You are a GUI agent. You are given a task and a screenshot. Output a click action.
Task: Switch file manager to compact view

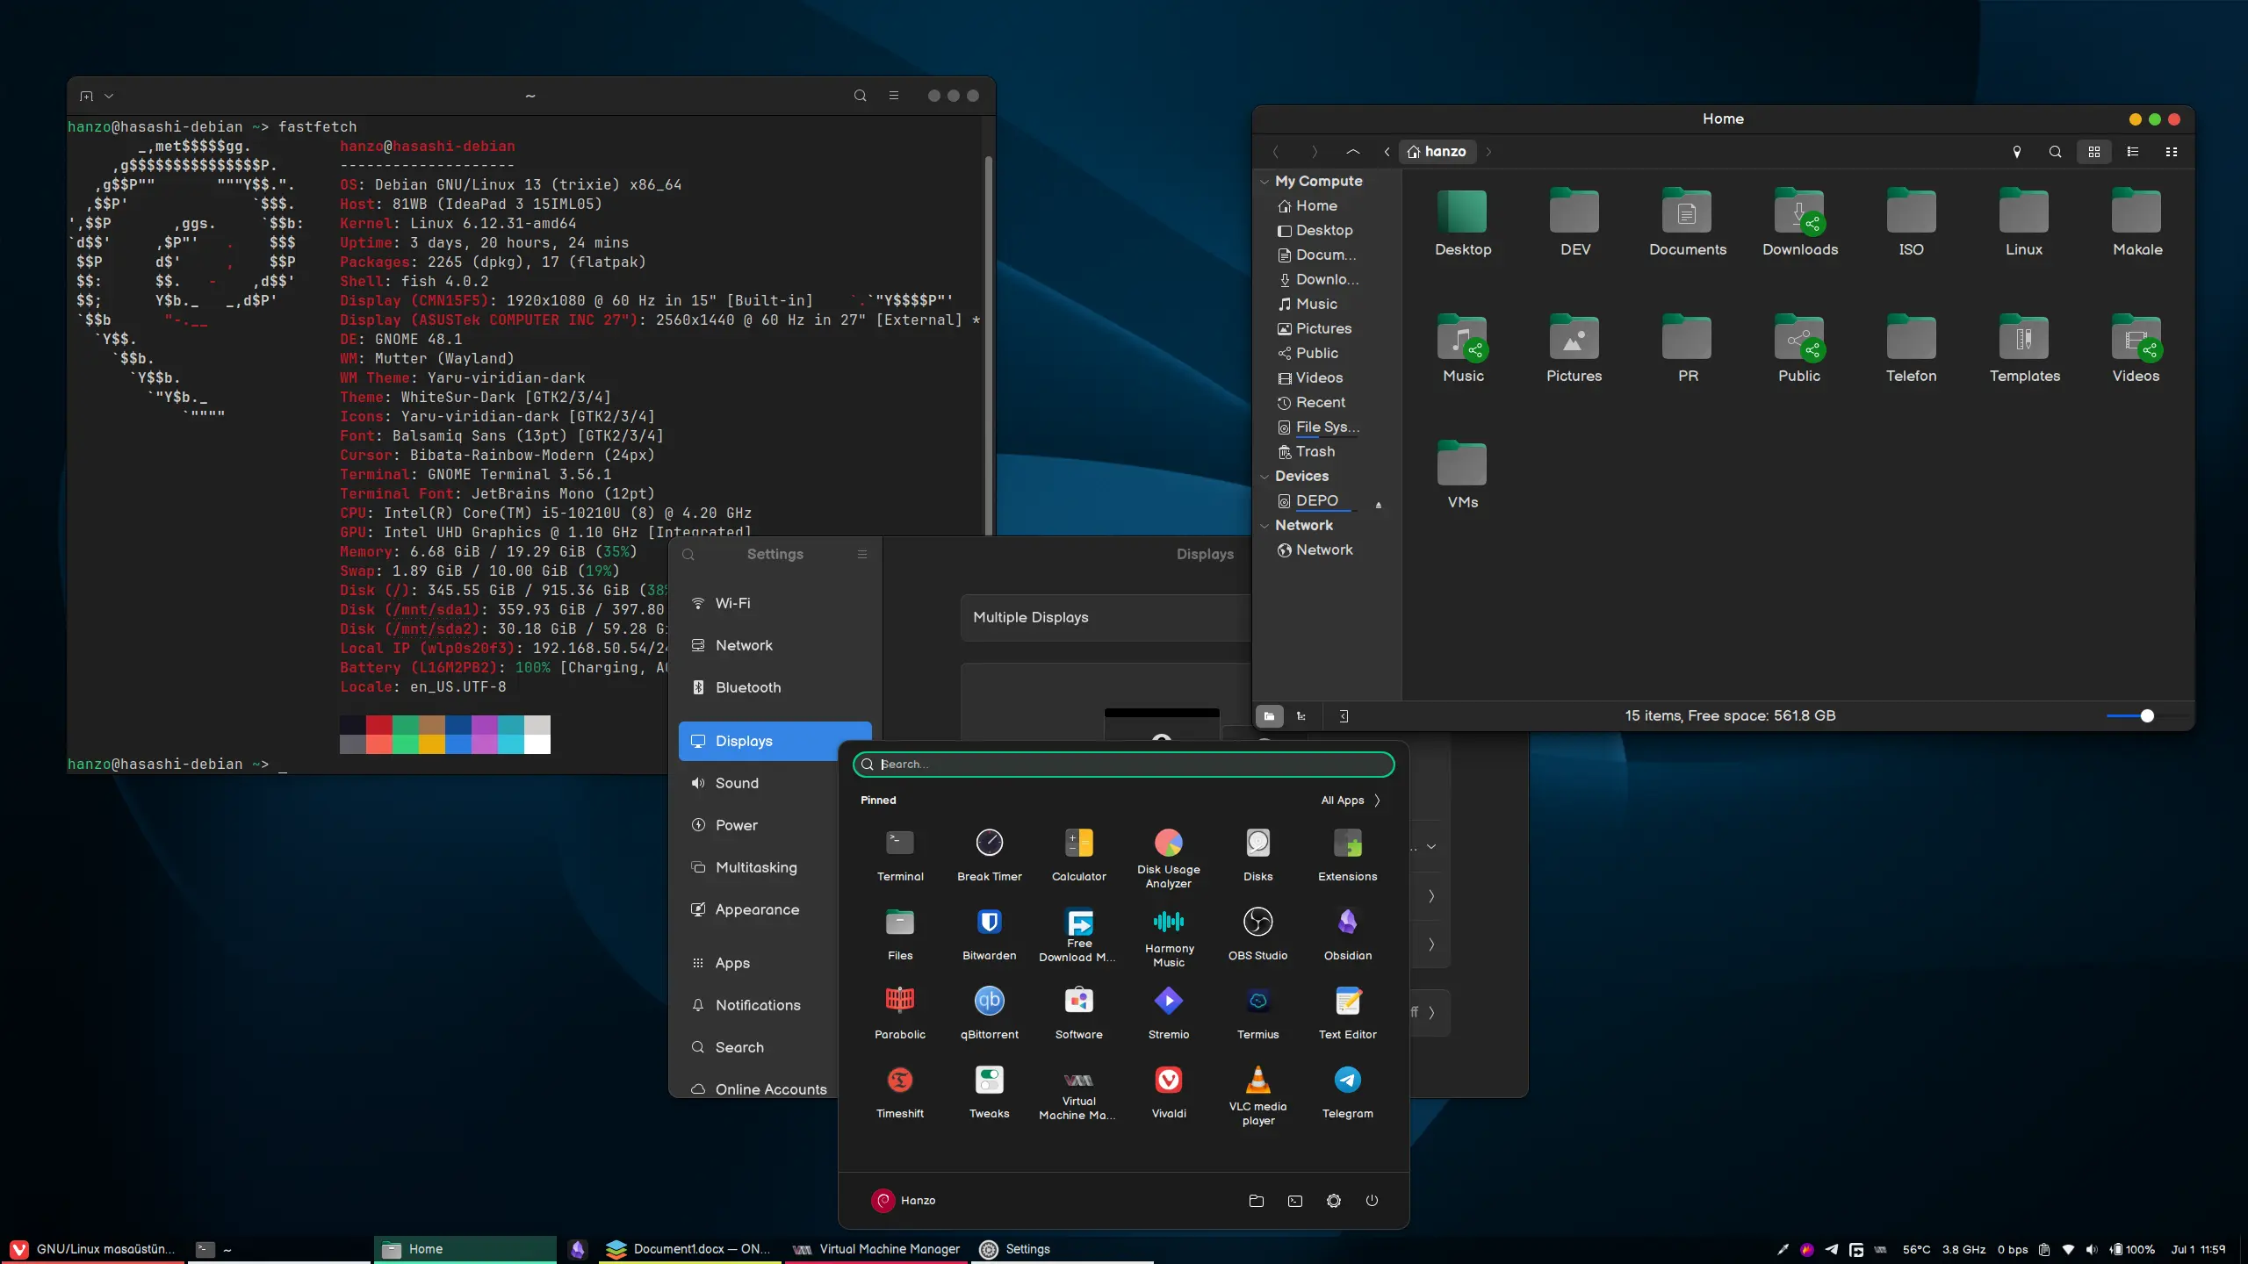(x=2171, y=152)
